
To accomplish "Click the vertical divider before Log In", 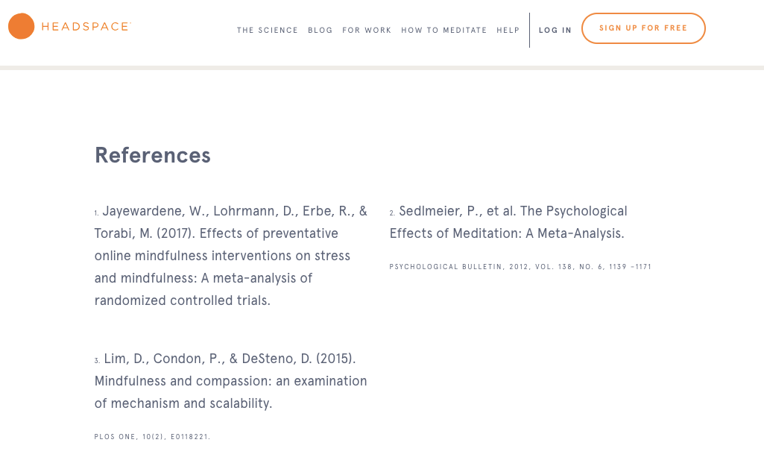I will tap(529, 30).
